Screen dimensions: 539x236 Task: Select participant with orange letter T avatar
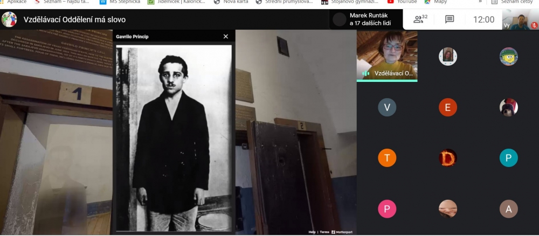click(387, 158)
